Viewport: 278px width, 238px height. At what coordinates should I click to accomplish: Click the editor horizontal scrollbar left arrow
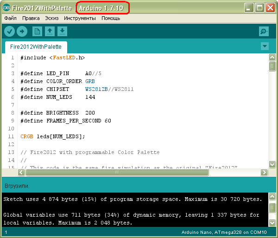[x=21, y=172]
